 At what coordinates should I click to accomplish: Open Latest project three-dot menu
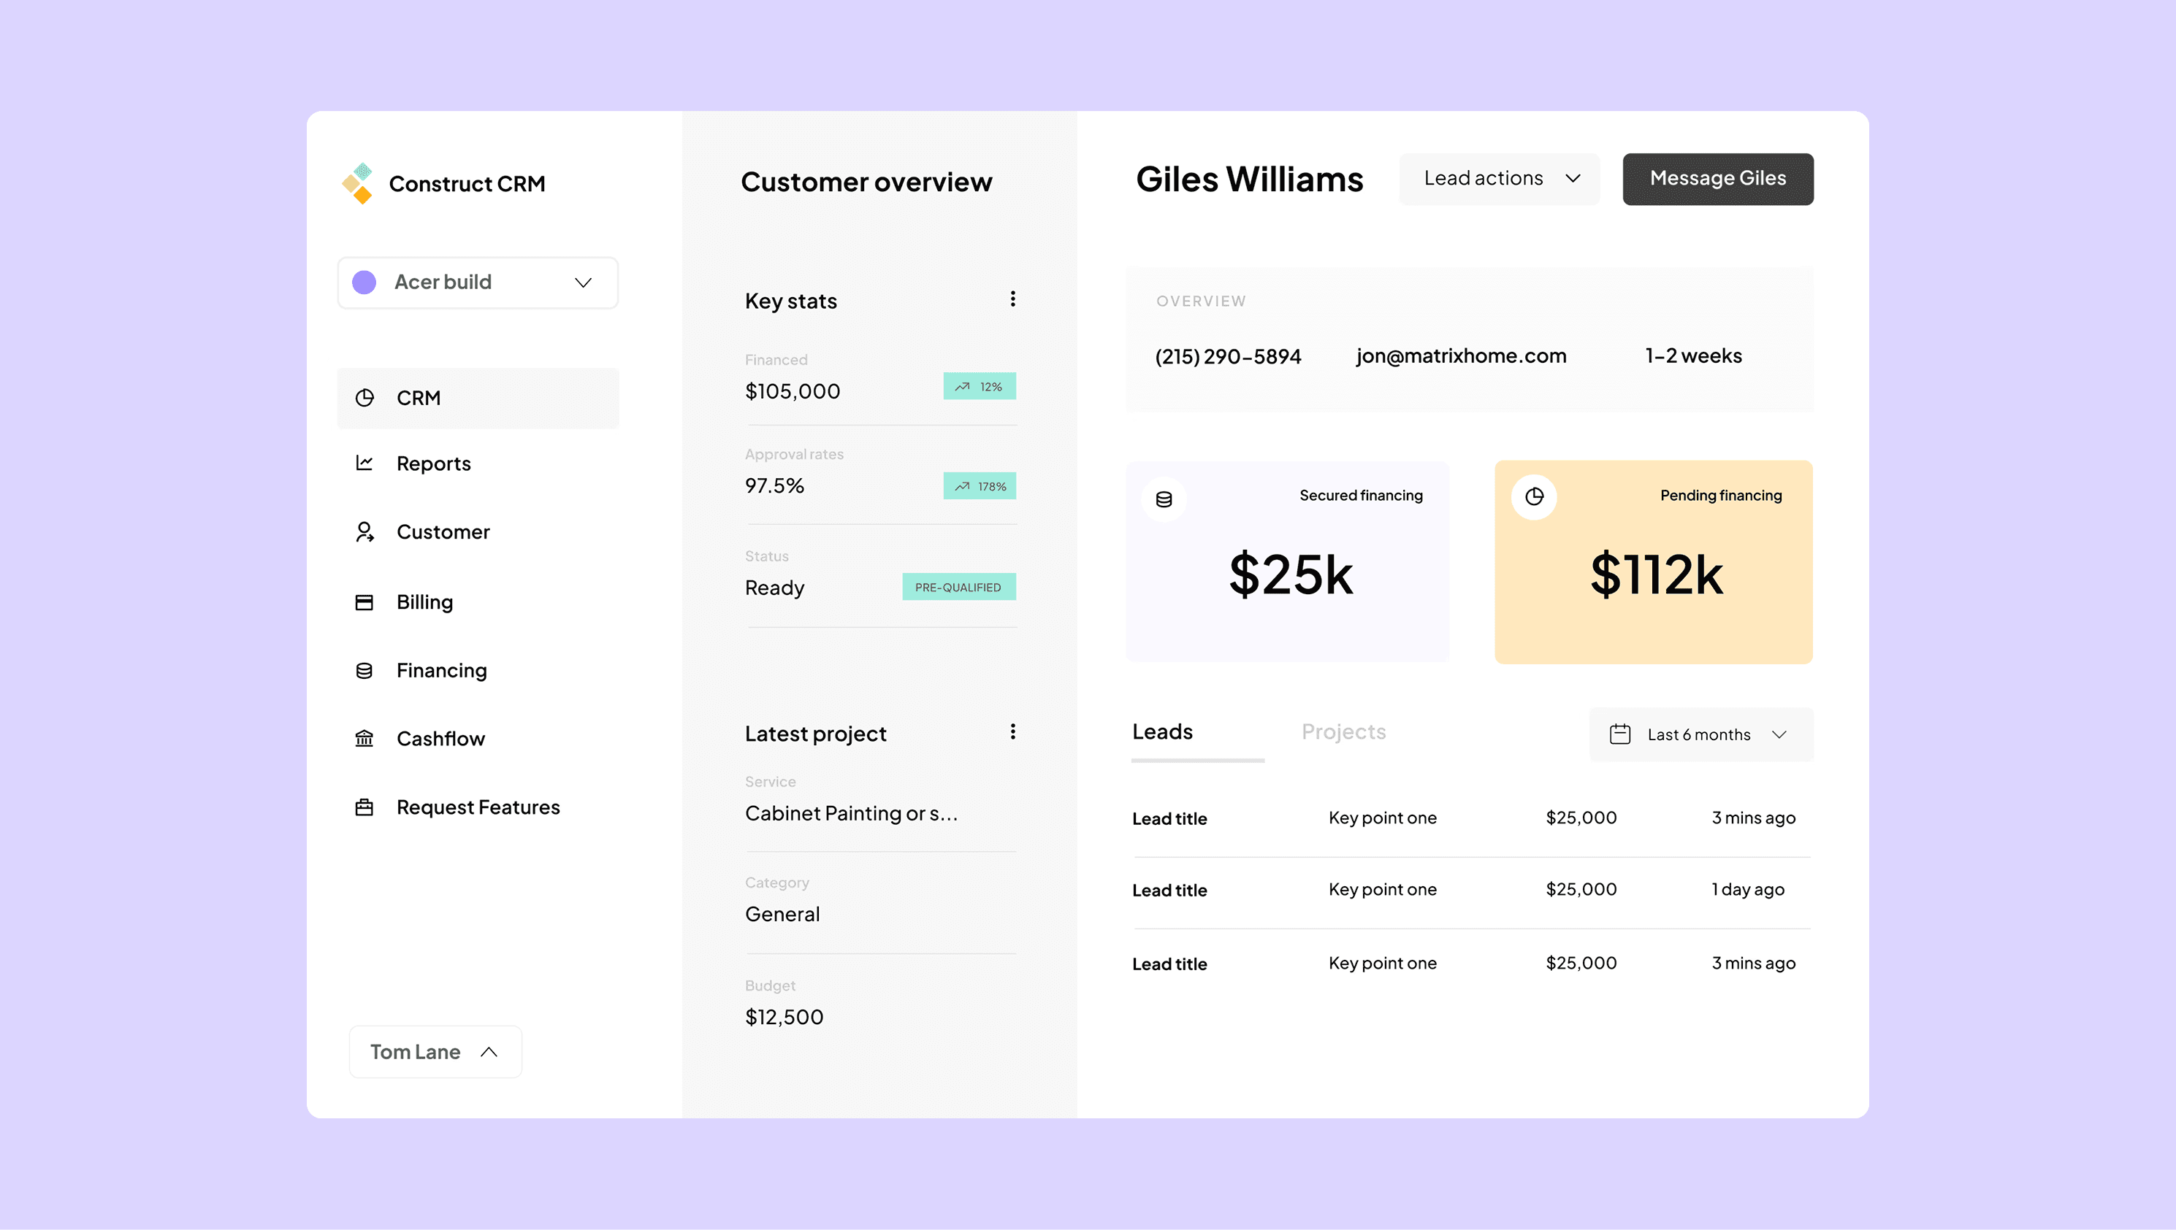pos(1012,731)
